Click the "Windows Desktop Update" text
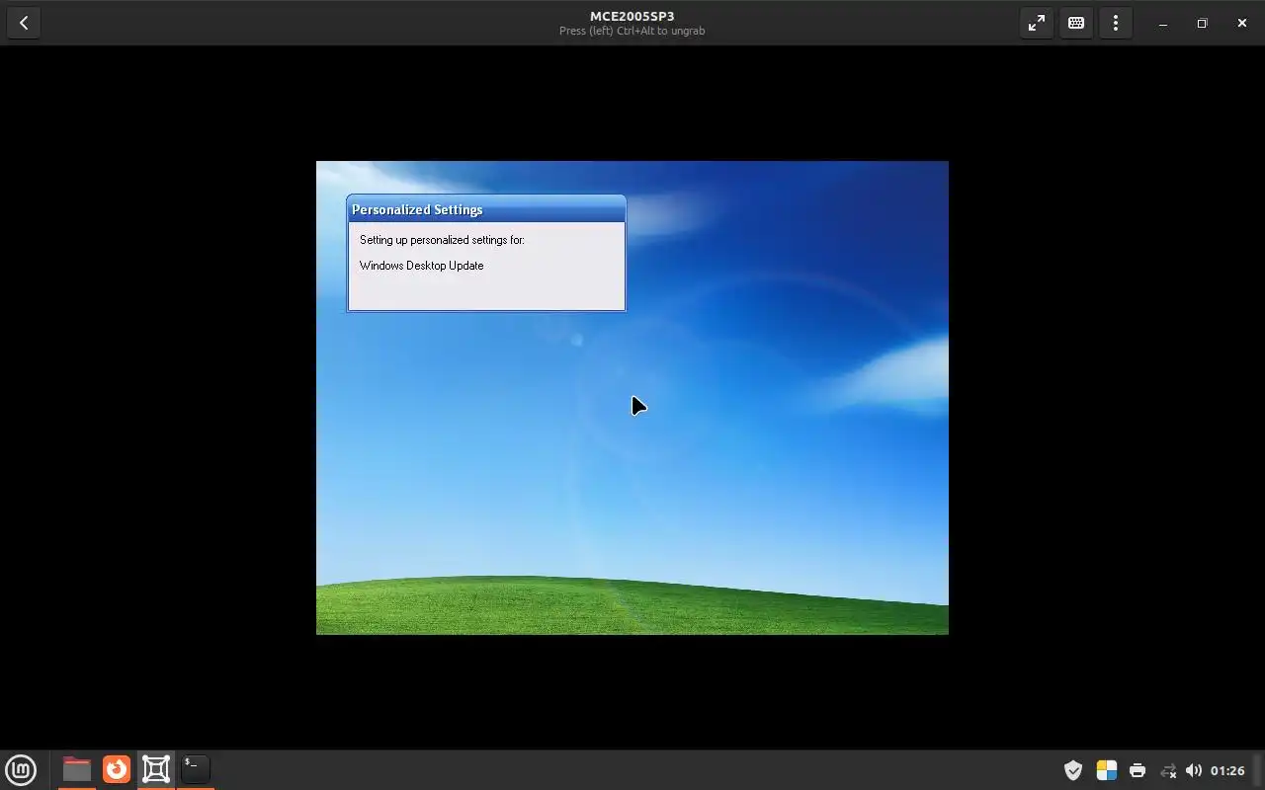 click(421, 266)
